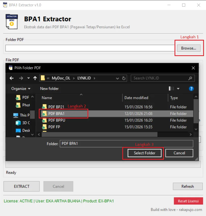The image size is (206, 216).
Task: Expand the Organize dropdown menu
Action: (21, 88)
